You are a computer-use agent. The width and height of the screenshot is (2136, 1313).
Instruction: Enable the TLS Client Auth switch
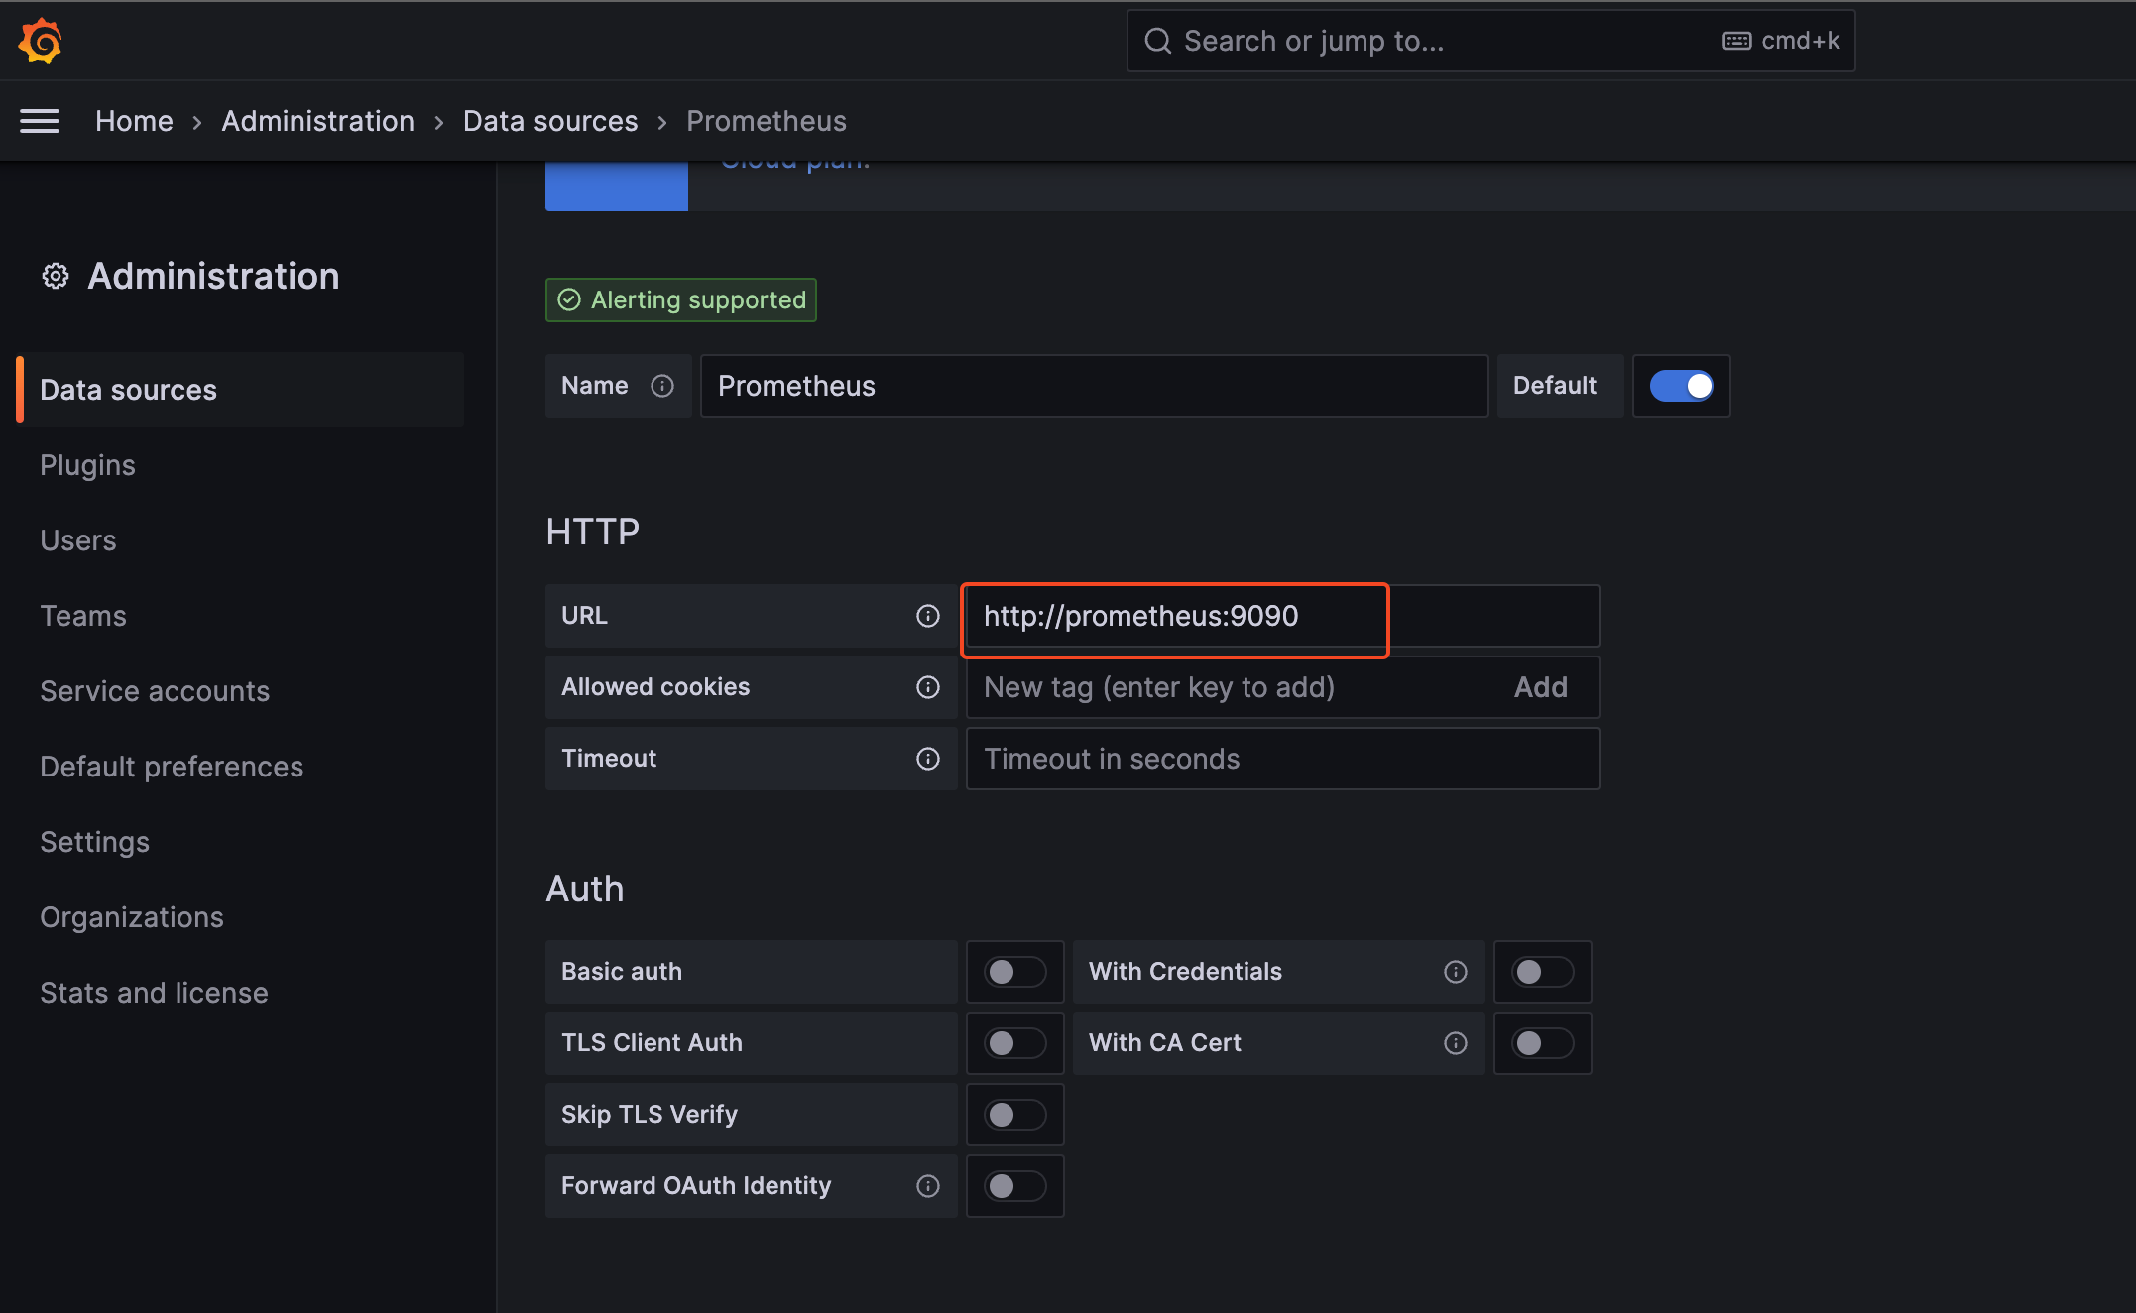coord(1014,1043)
